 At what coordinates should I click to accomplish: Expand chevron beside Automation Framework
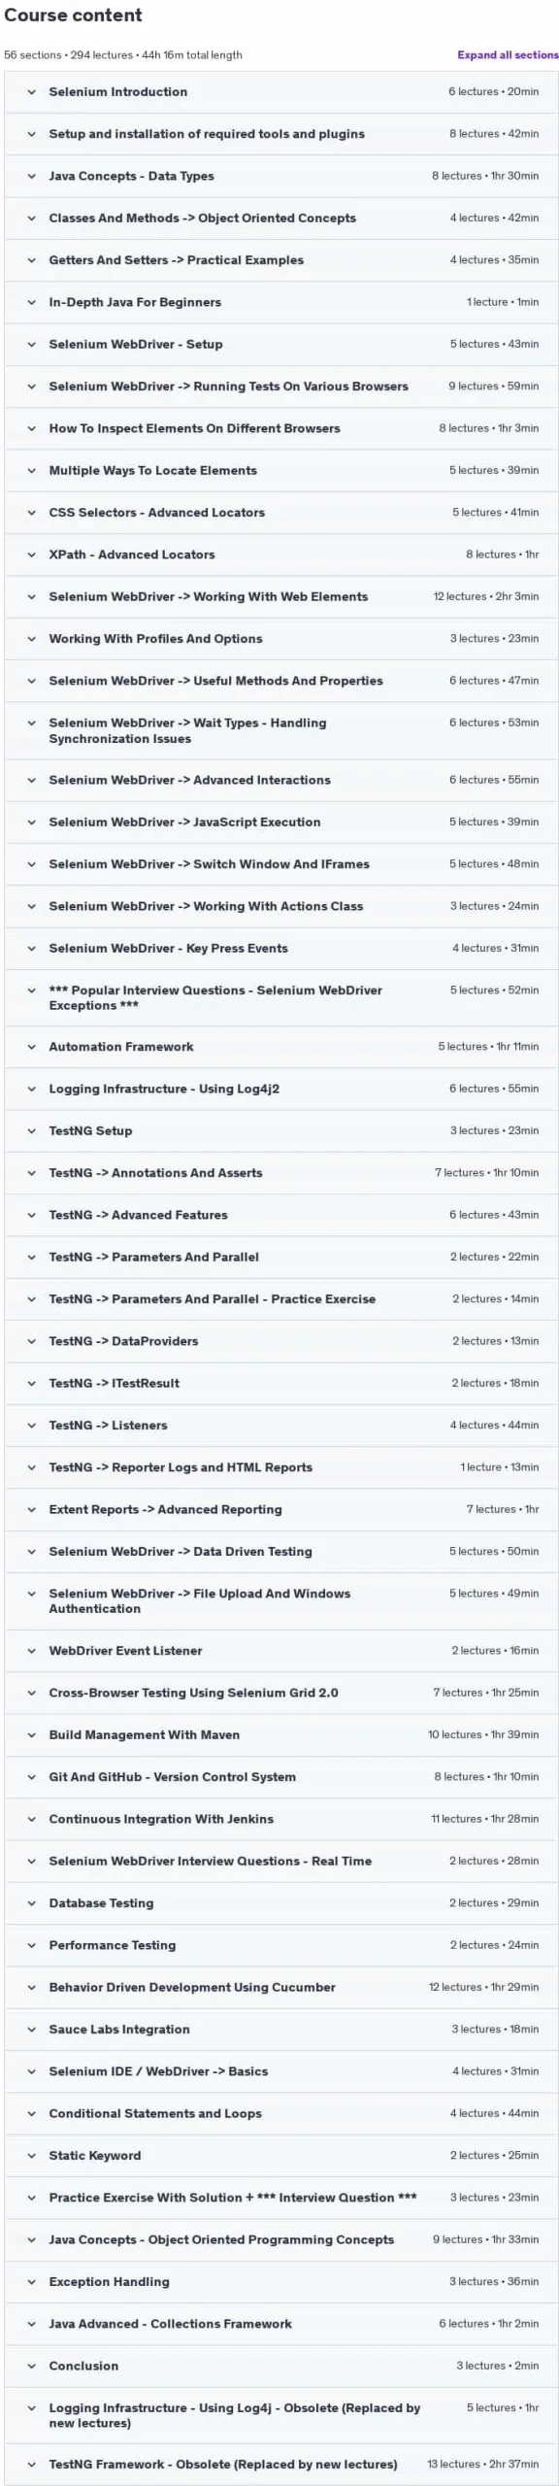coord(31,1047)
